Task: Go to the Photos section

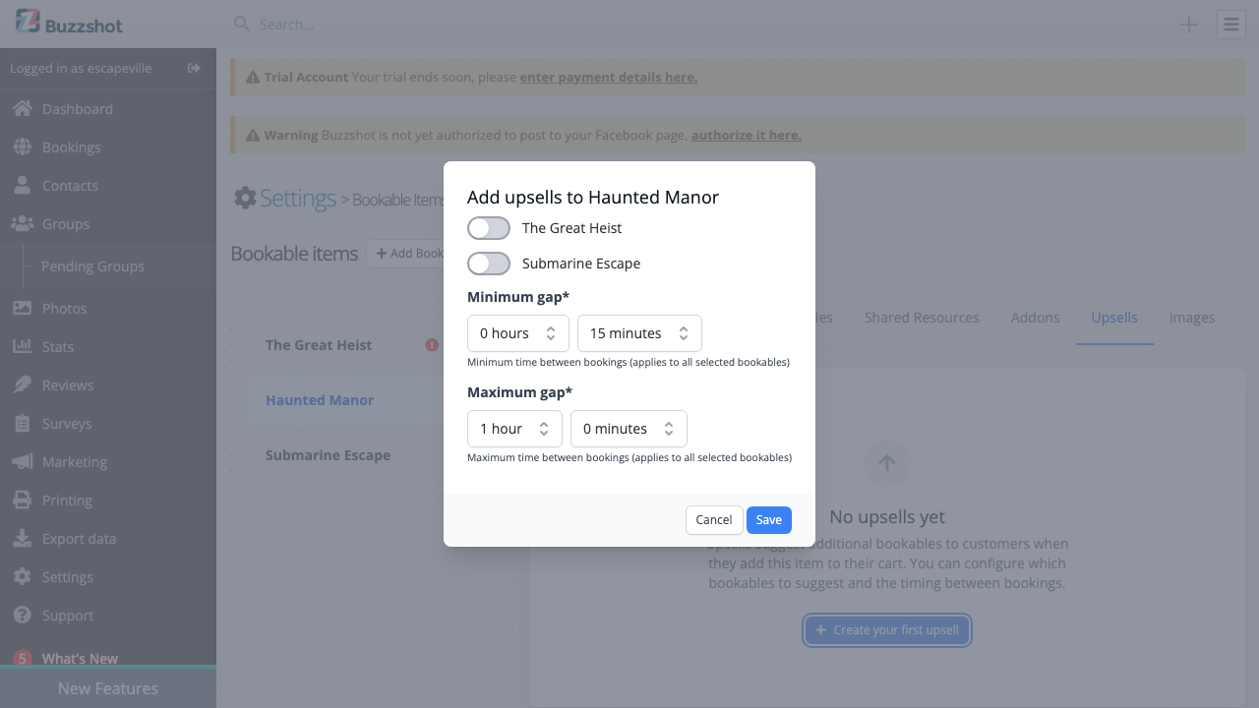Action: coord(65,308)
